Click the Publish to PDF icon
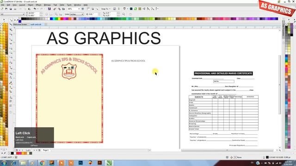 point(63,9)
